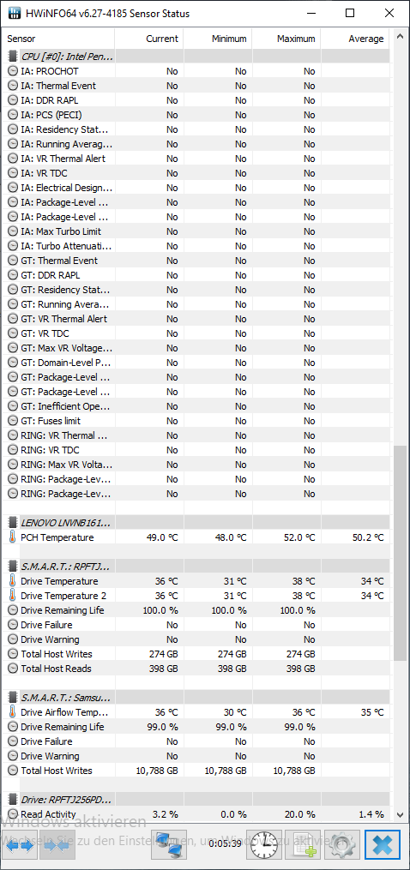Start logging with the sheet-plus icon

coord(304,844)
